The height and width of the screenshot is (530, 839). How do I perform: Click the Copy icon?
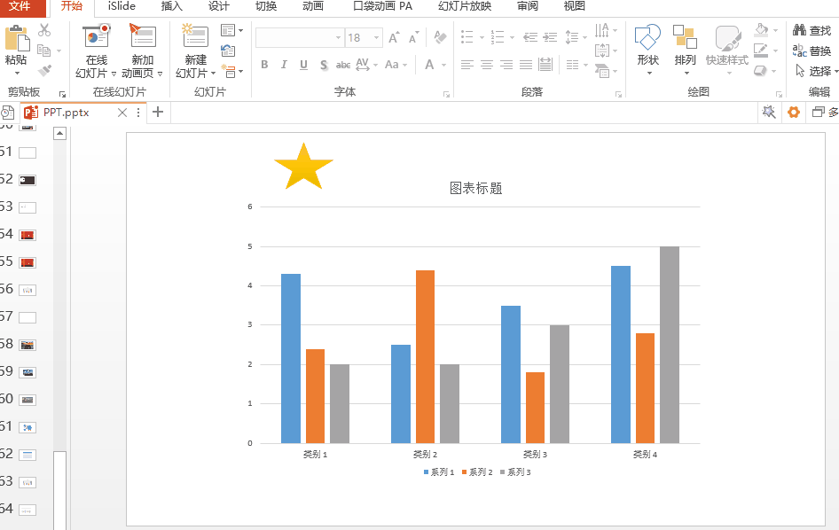click(x=44, y=51)
